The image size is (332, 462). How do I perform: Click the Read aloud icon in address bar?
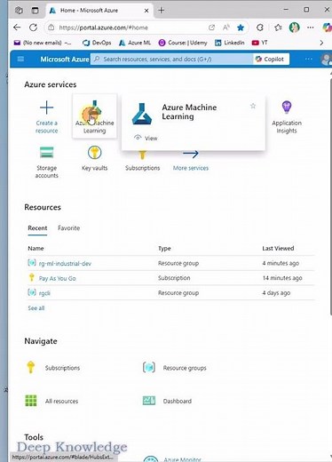coord(226,28)
